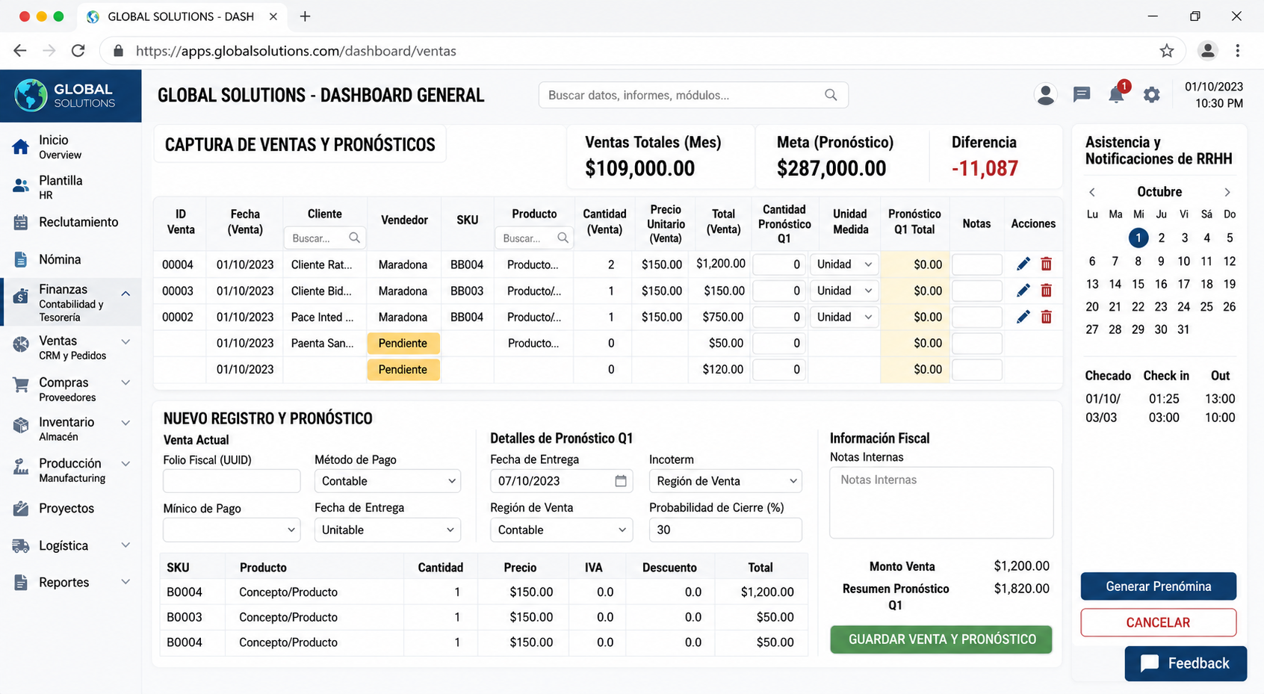
Task: Open calendar picker for Fecha de Entrega
Action: click(620, 480)
